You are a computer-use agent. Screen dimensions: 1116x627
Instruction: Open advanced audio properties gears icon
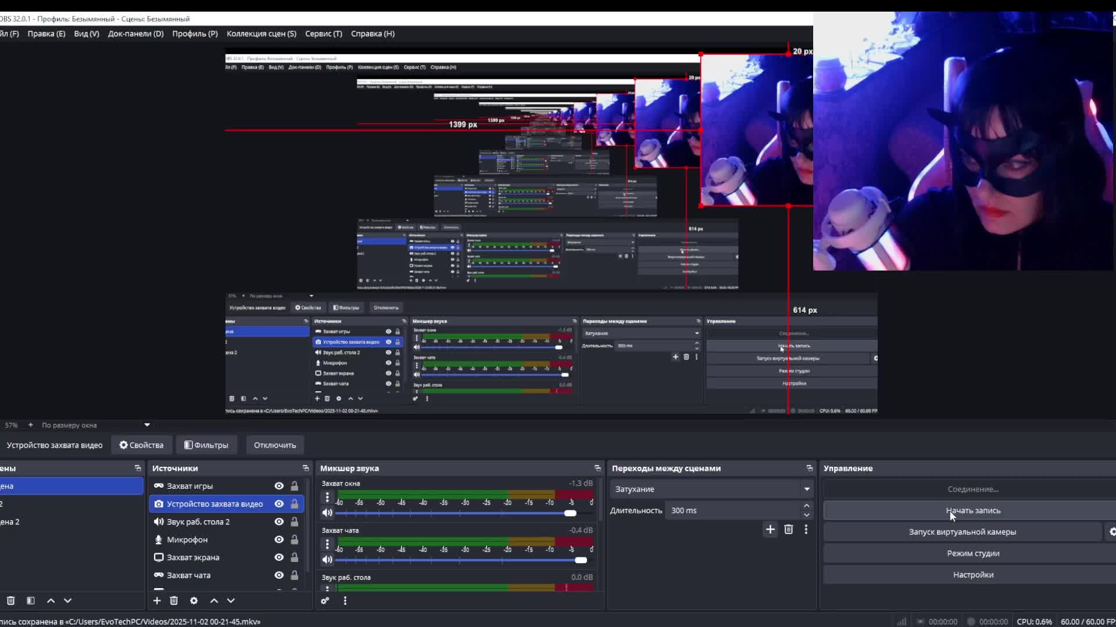click(x=325, y=601)
